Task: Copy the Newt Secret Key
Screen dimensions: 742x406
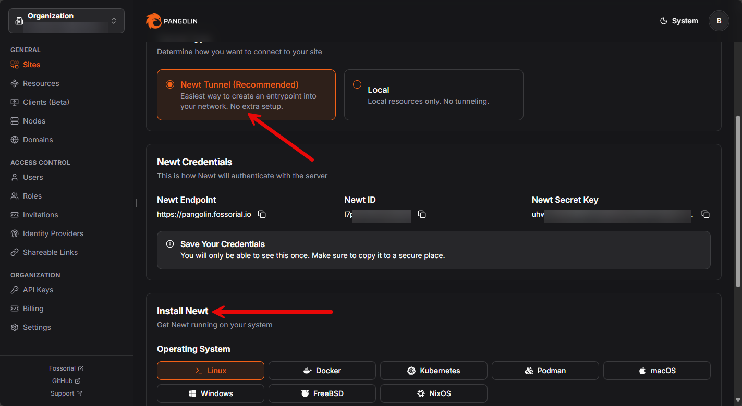Action: pos(705,214)
